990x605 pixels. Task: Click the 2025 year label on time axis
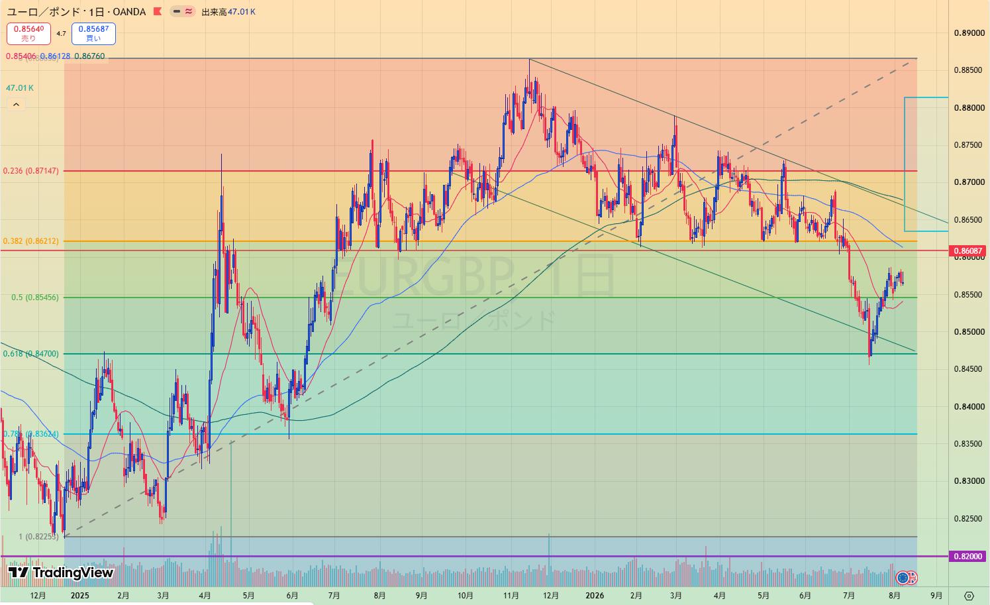79,596
